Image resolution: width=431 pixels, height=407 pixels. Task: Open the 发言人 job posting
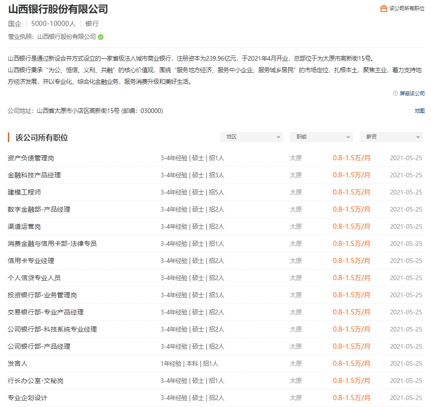tap(18, 364)
